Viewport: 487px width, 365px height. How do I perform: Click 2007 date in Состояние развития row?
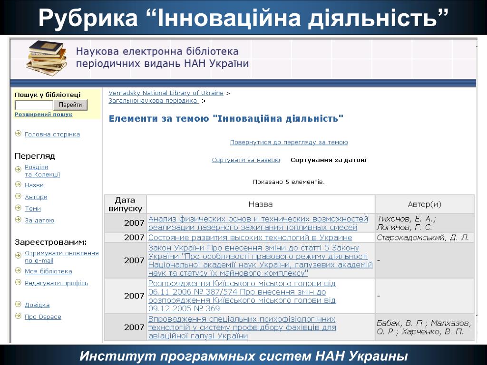tap(134, 238)
